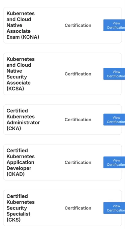The image size is (125, 229).
Task: View Certification for Certified Kubernetes Administrator
Action: [114, 120]
